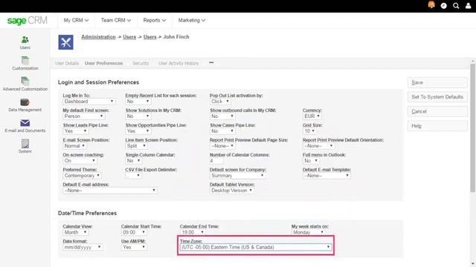Click the notifications icon in top bar

click(x=431, y=5)
